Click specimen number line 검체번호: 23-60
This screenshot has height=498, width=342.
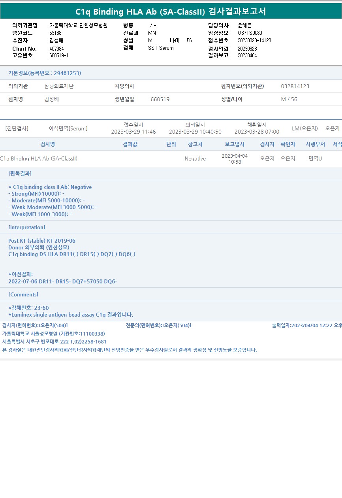point(28,308)
